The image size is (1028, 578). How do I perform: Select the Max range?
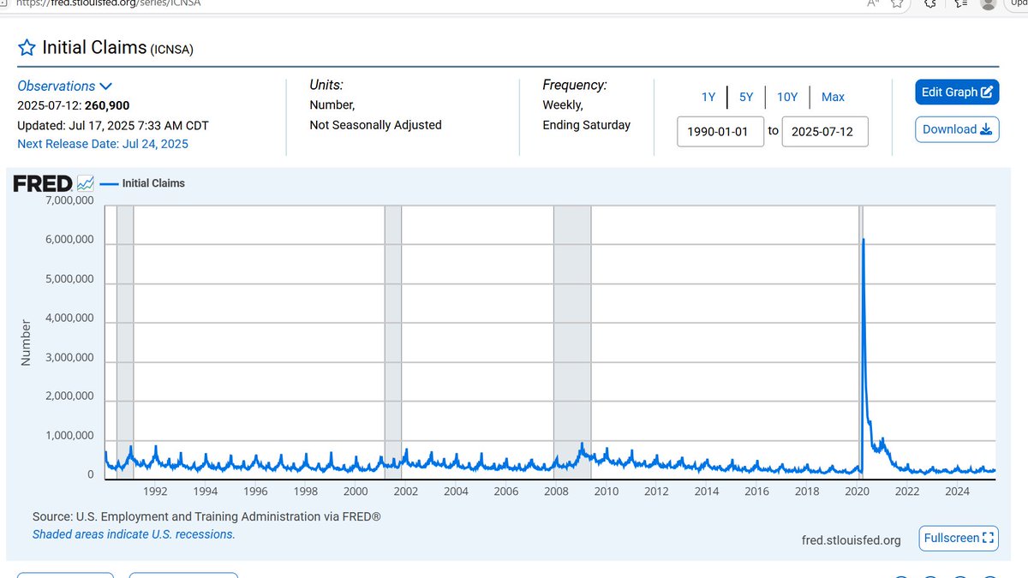pyautogui.click(x=833, y=97)
